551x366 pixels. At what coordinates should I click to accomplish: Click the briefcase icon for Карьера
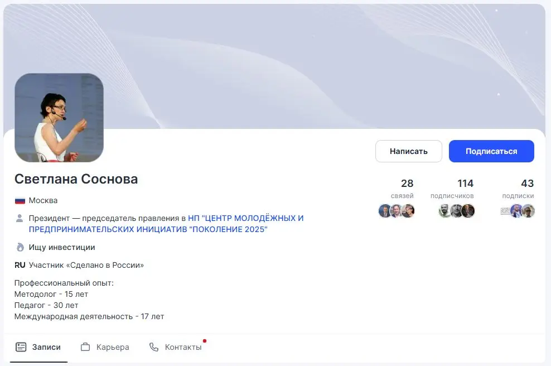click(x=85, y=347)
